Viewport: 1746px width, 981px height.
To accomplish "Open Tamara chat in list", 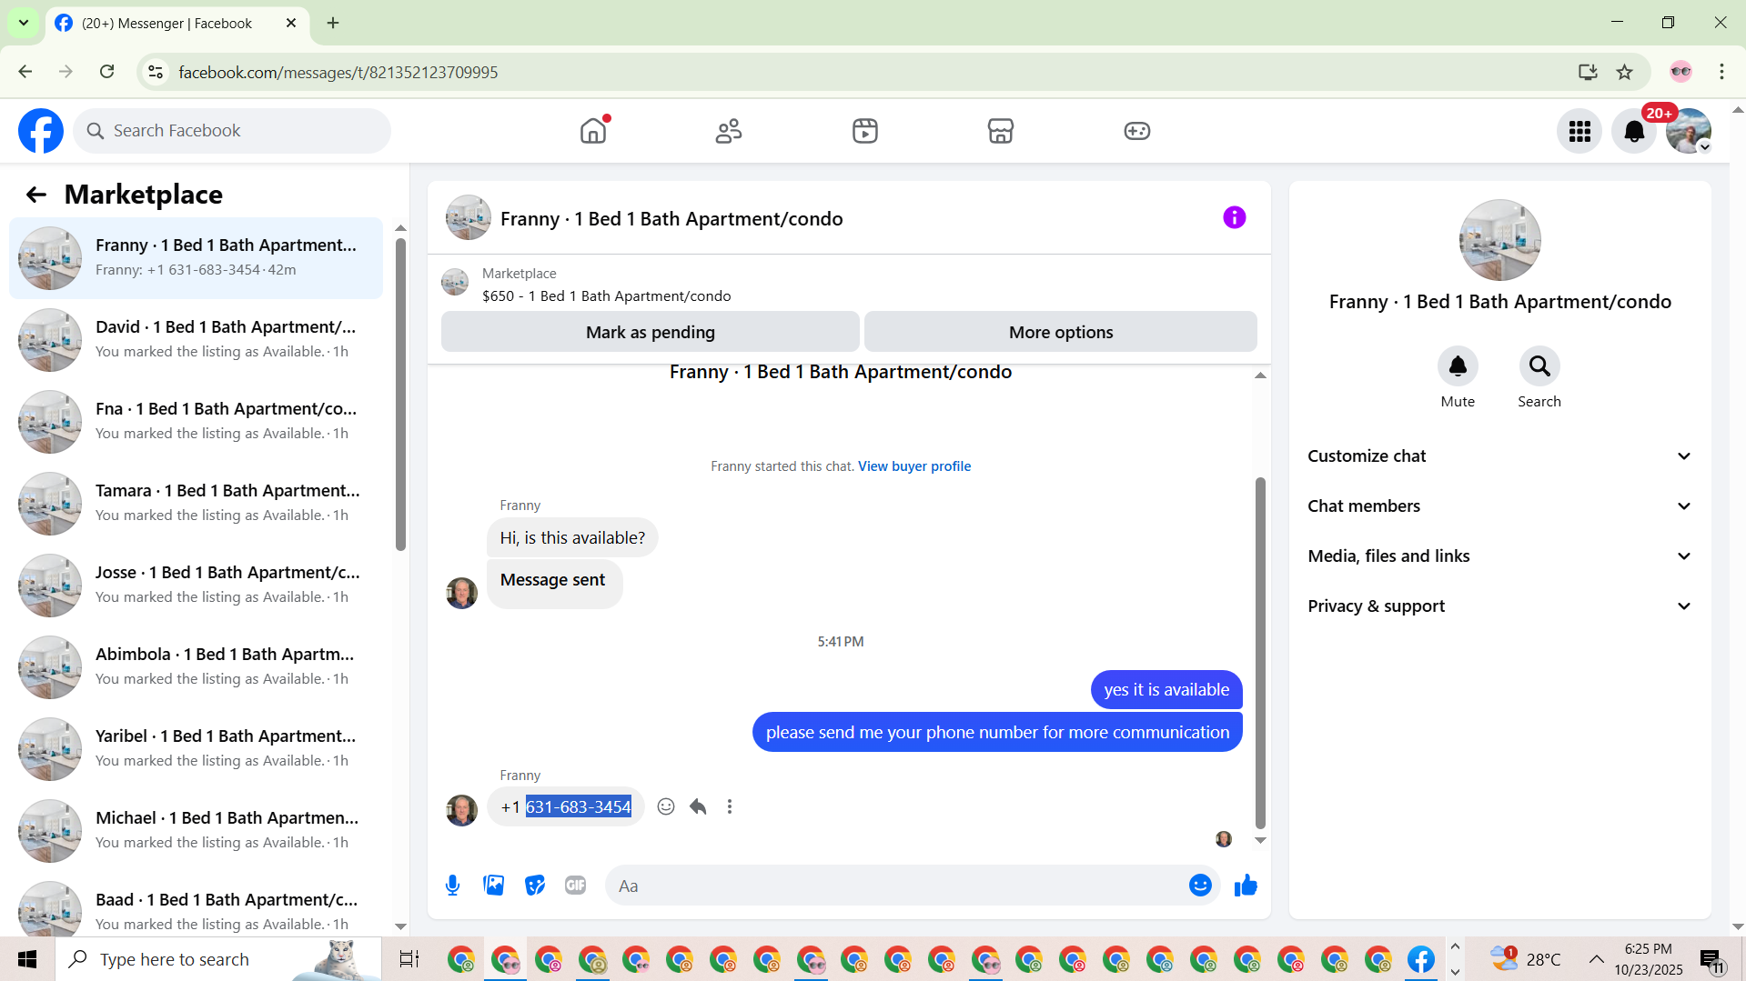I will click(196, 504).
